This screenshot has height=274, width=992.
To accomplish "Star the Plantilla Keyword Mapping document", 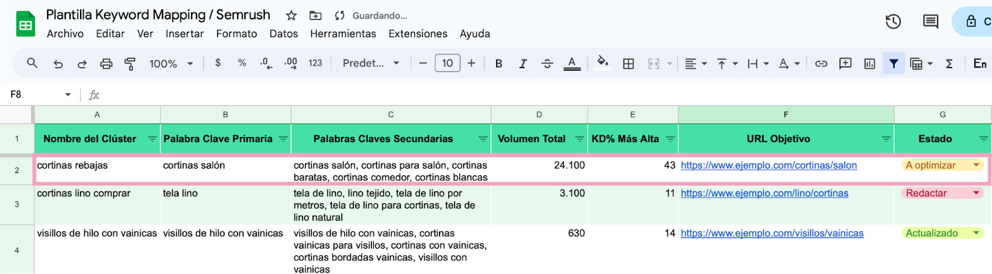I will coord(291,15).
